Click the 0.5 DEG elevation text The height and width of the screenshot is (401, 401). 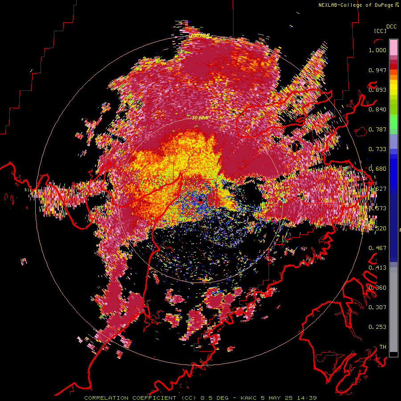tap(216, 398)
